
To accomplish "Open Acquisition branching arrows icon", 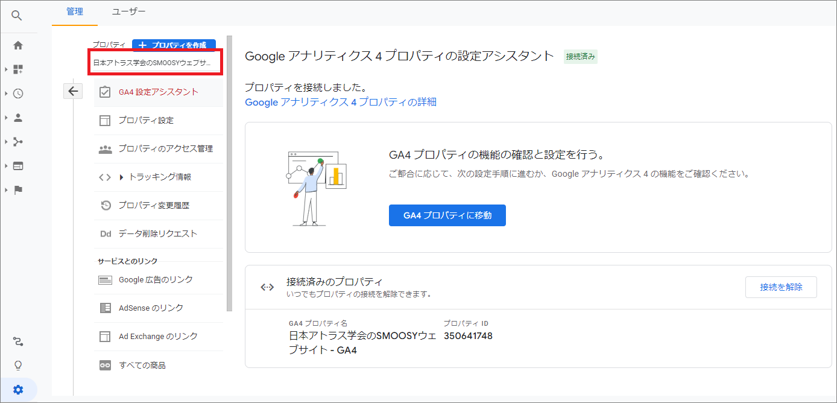I will (x=18, y=142).
